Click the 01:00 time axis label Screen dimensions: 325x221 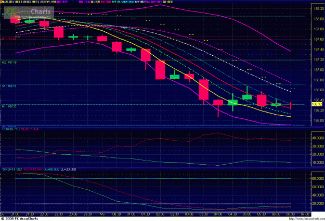click(131, 214)
